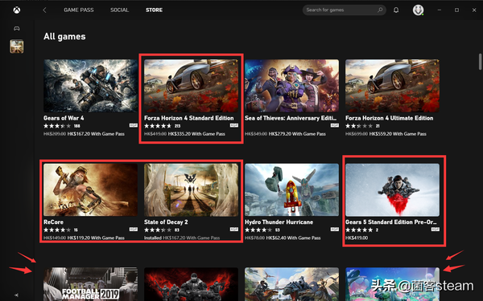Click the vertical scrollbar thumb
The height and width of the screenshot is (301, 483).
(480, 62)
